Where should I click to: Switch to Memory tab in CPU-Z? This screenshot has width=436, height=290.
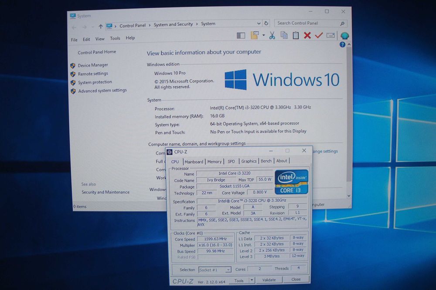click(x=215, y=161)
